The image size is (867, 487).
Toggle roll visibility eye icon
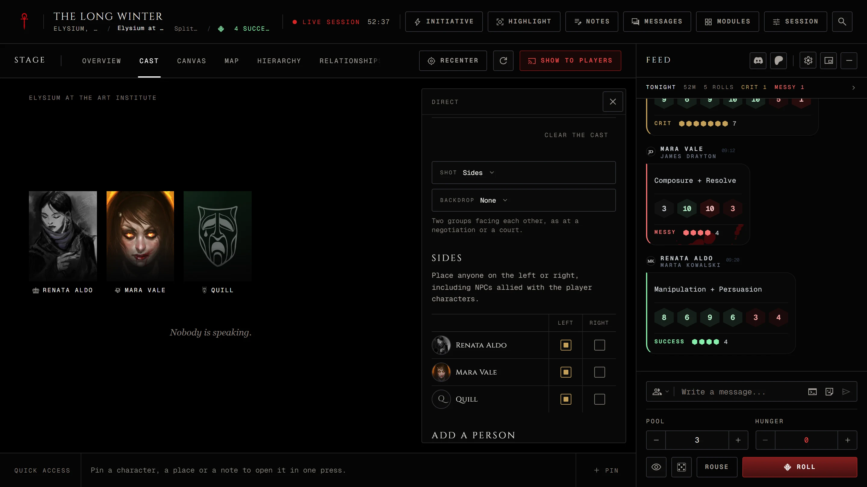[656, 467]
